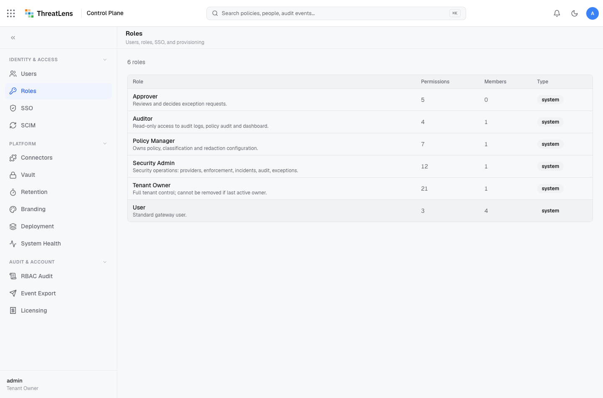
Task: Open the Approver role row
Action: click(x=360, y=100)
